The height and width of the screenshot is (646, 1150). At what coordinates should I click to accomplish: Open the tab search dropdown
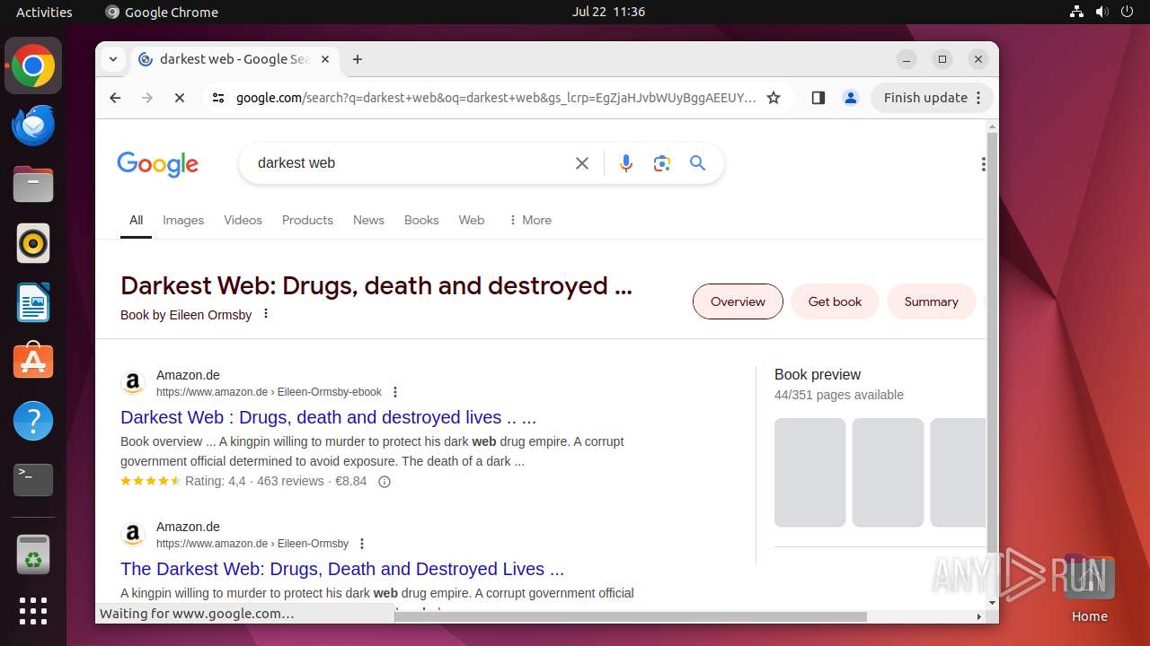pos(113,59)
